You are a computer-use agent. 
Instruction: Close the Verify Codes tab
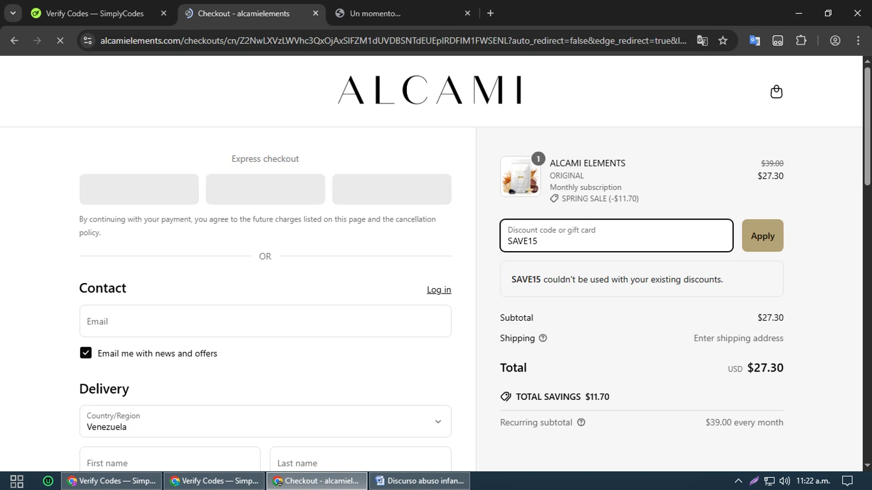[x=163, y=13]
